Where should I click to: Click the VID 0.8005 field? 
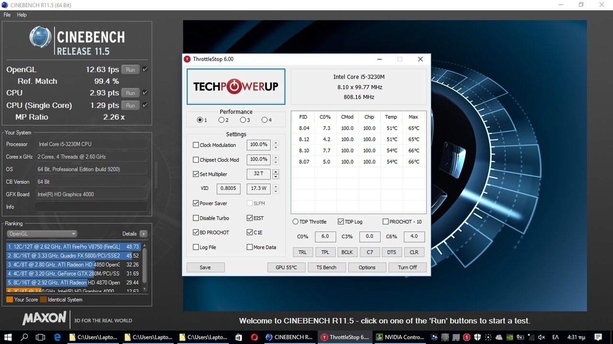click(228, 189)
